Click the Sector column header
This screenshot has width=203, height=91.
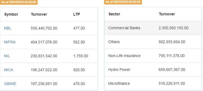pyautogui.click(x=114, y=14)
